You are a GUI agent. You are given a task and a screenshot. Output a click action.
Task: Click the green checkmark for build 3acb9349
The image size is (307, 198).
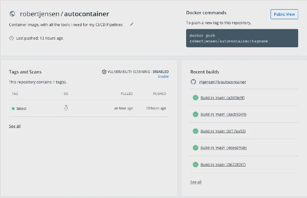(x=195, y=114)
